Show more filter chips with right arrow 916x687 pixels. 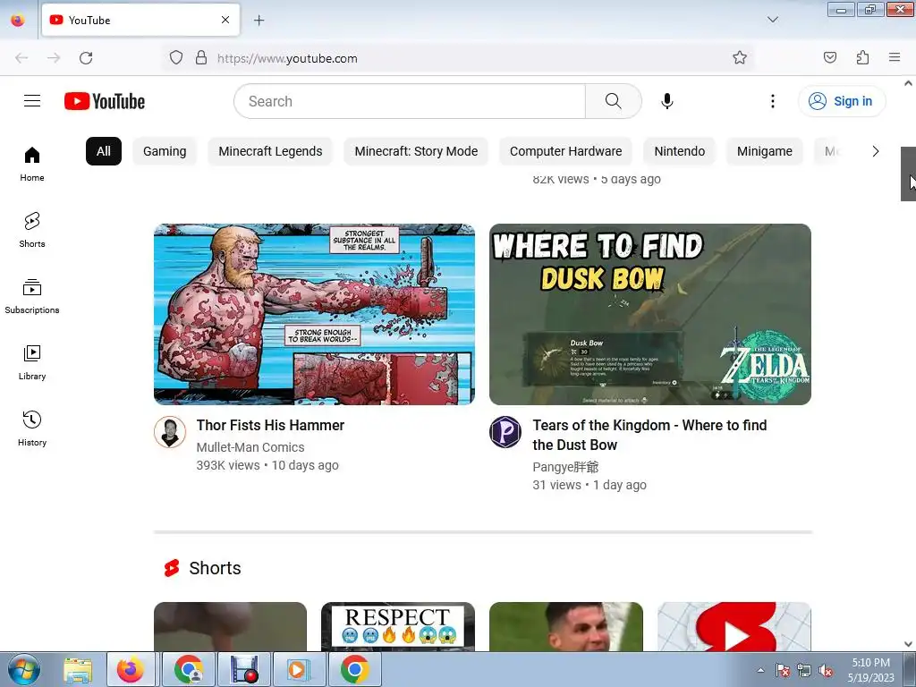875,151
